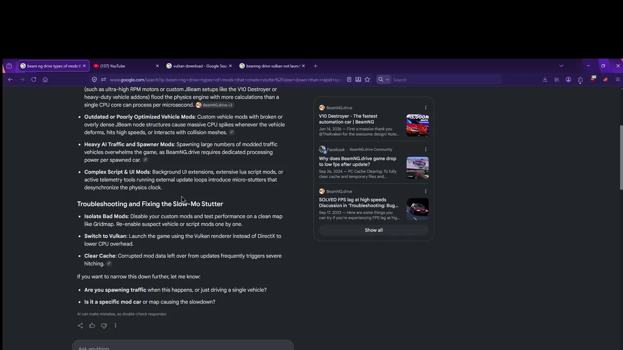The image size is (623, 350).
Task: Click 'Outdated or Poorly Optimized Vehicle Mods' text
Action: pos(140,117)
